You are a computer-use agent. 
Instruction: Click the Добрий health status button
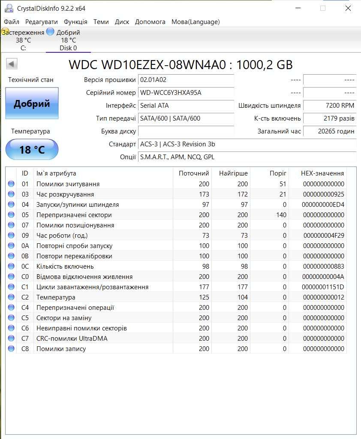click(x=32, y=103)
